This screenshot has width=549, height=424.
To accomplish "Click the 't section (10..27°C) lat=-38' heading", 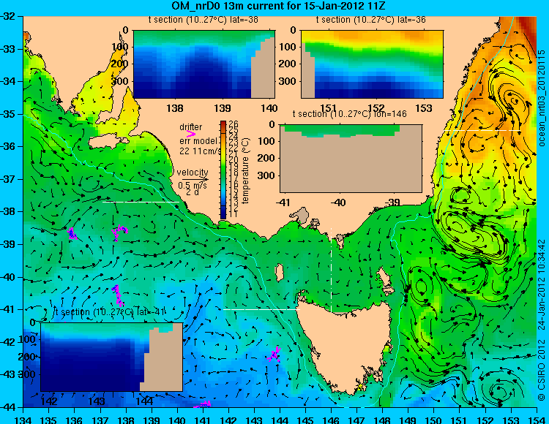I will tap(203, 20).
